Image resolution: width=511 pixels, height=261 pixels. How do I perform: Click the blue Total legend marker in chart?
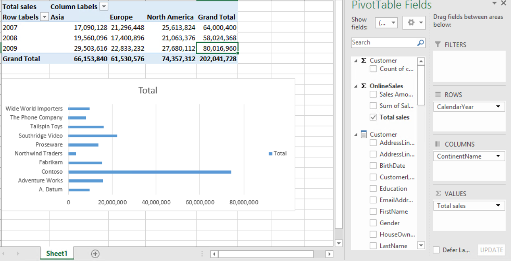[271, 154]
